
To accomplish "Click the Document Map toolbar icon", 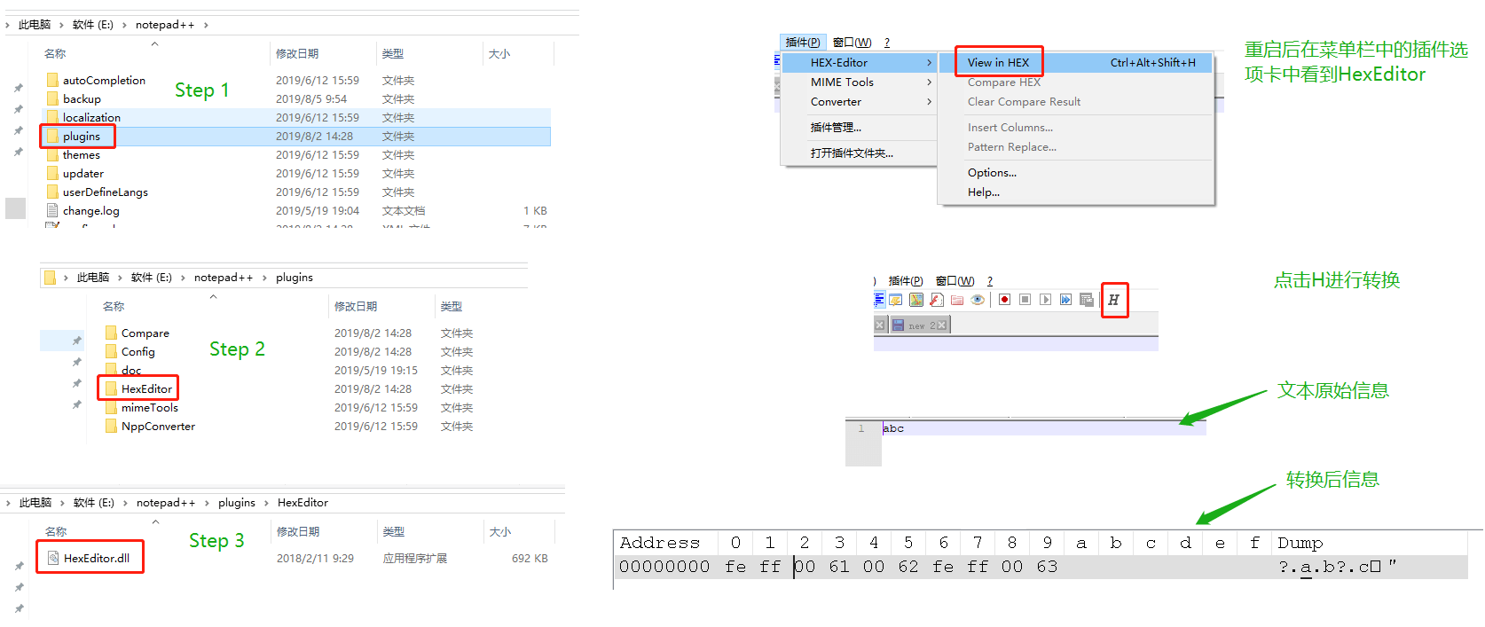I will [x=916, y=300].
